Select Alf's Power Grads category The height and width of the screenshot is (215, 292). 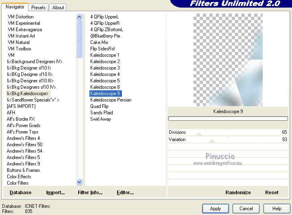pyautogui.click(x=23, y=125)
